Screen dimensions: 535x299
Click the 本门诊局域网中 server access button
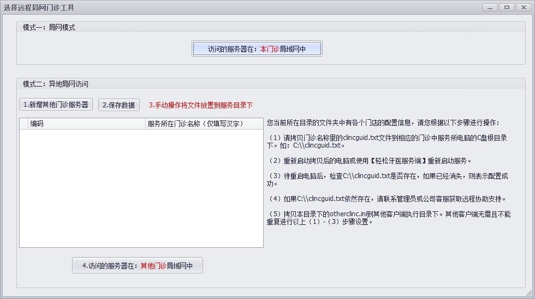click(257, 49)
